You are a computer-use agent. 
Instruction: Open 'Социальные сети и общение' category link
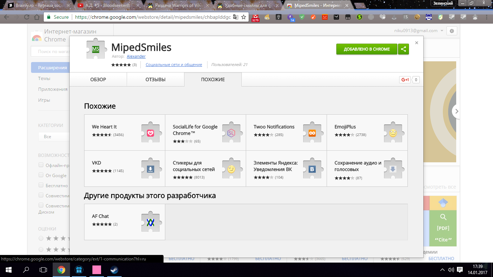174,65
